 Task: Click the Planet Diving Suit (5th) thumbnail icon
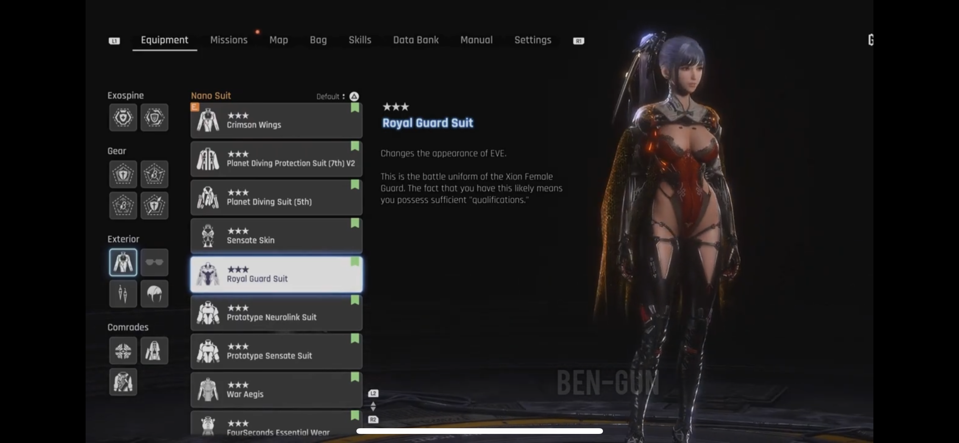point(208,197)
